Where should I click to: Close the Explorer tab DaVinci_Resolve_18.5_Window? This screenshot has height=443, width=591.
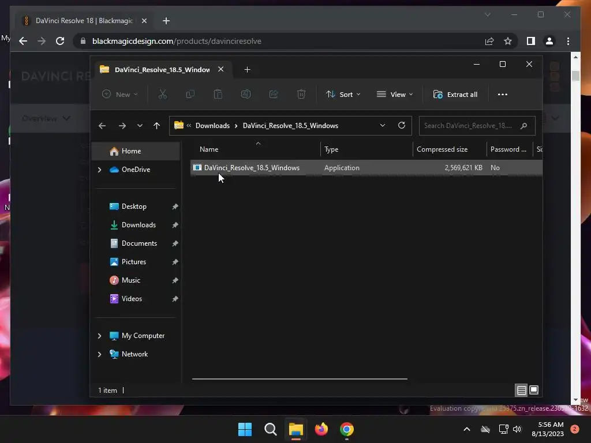click(x=221, y=69)
